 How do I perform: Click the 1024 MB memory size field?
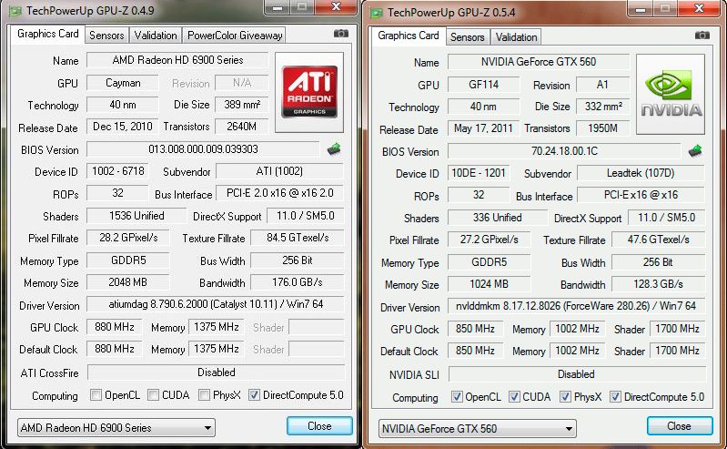[489, 284]
